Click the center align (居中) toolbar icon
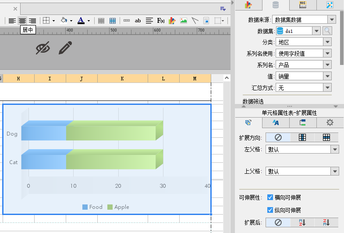Viewport: 344px width, 233px height. pos(22,21)
